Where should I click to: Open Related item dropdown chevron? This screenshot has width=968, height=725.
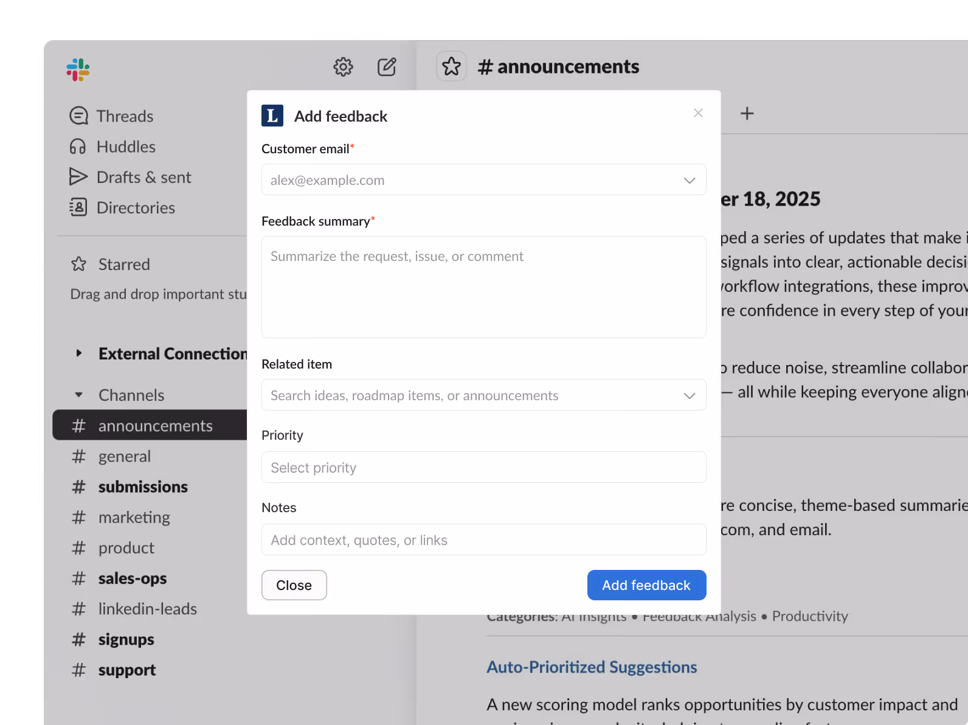click(690, 395)
